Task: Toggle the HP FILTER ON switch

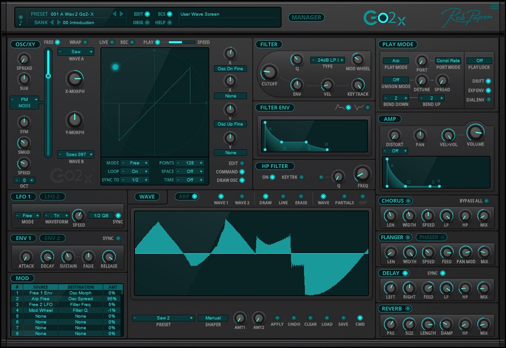Action: [x=272, y=177]
